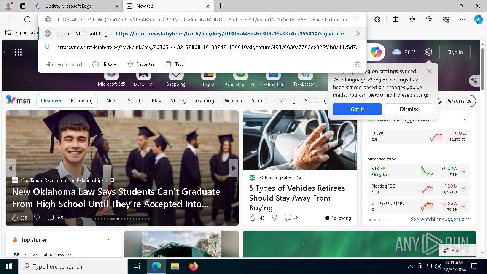
Task: Click Windows Start button
Action: pos(9,266)
